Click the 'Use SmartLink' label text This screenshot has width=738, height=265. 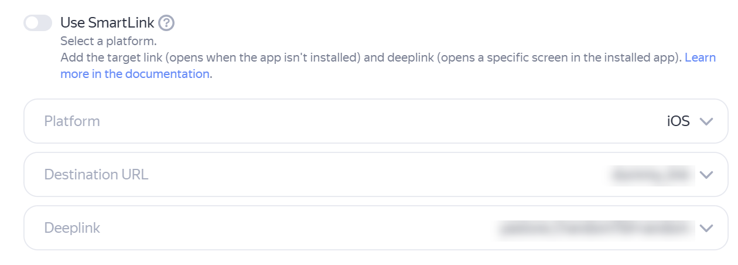(107, 23)
